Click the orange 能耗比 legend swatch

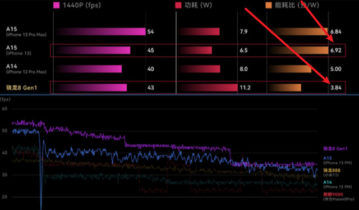click(269, 5)
